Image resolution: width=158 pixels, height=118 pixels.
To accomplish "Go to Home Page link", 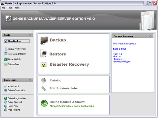I will pos(13,106).
